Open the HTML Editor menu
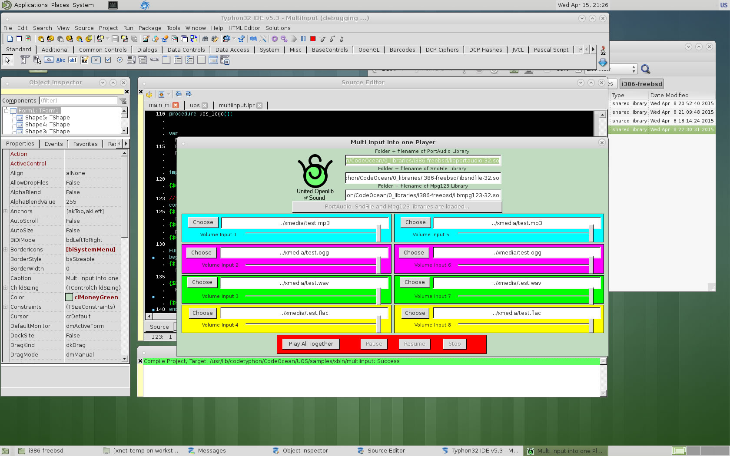The height and width of the screenshot is (456, 730). pos(244,28)
